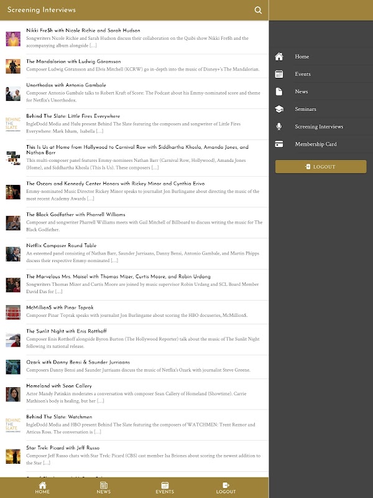This screenshot has height=498, width=373.
Task: Select Events in the side menu
Action: [x=321, y=74]
